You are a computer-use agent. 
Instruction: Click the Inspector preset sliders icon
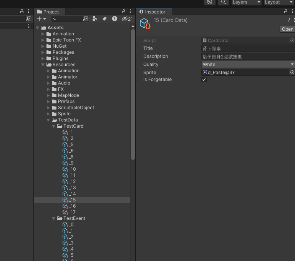point(288,20)
